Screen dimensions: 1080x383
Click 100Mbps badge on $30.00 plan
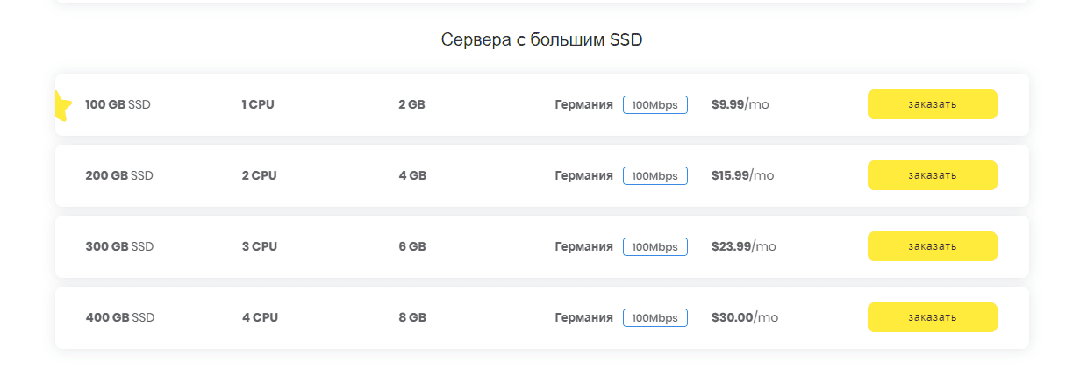point(654,317)
